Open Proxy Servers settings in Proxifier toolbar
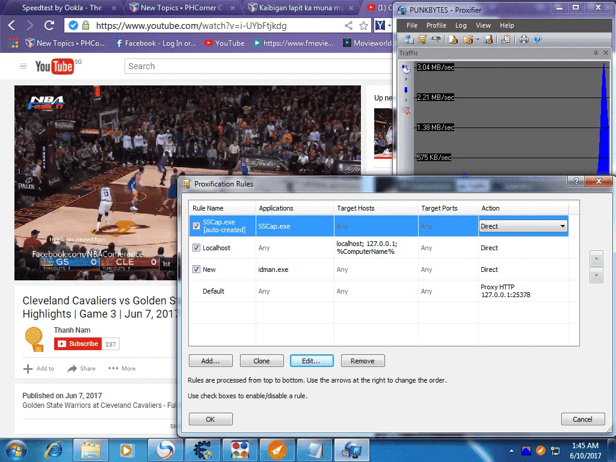The image size is (616, 462). click(x=409, y=39)
